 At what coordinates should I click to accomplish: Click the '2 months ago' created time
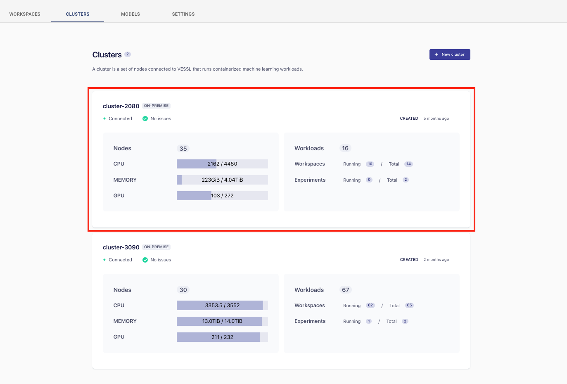pos(436,260)
